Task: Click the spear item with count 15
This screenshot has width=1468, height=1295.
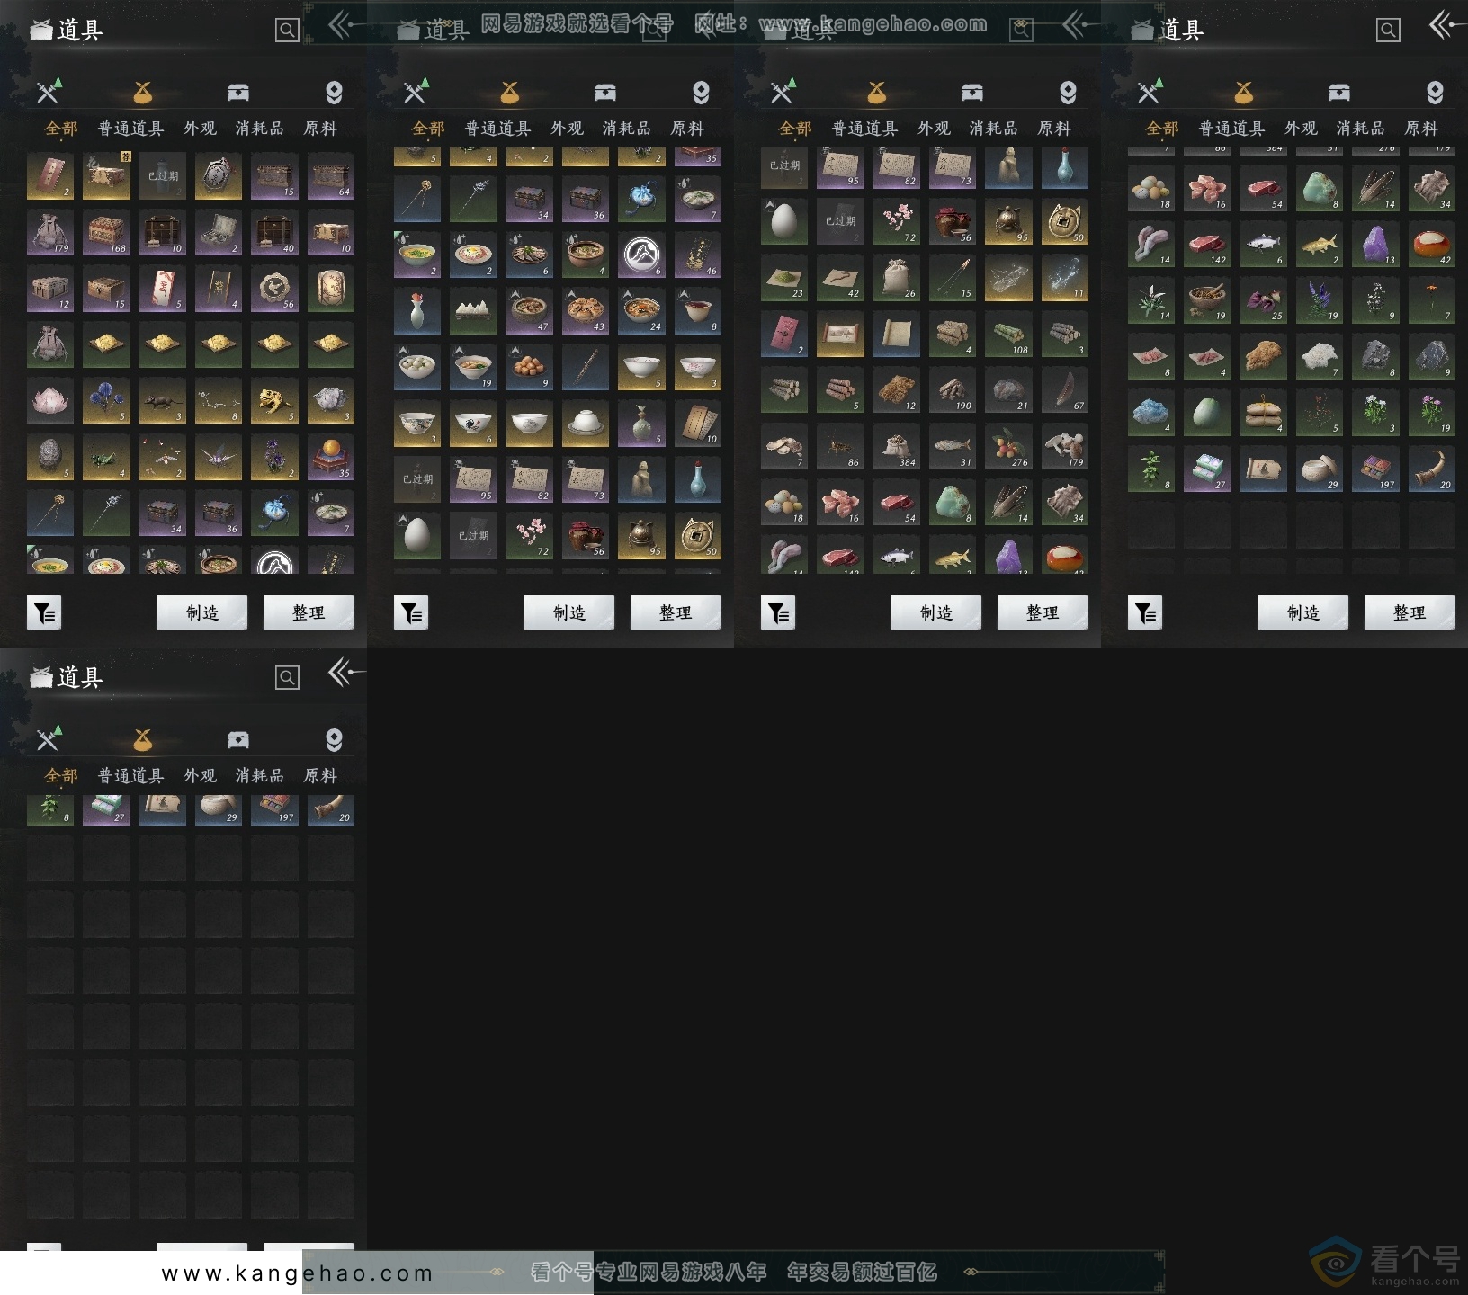Action: (x=953, y=278)
